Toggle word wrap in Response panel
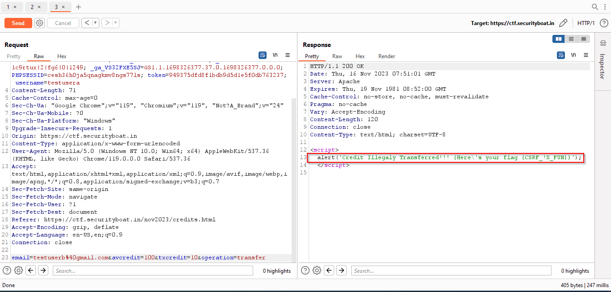This screenshot has width=611, height=292. coord(561,55)
